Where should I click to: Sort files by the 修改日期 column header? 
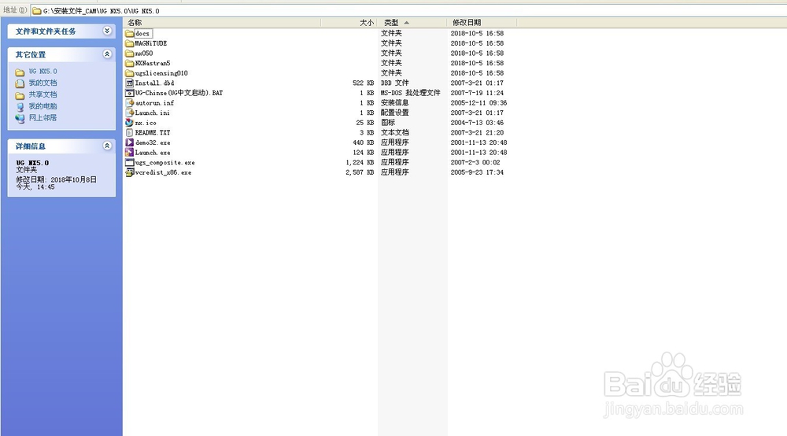482,23
